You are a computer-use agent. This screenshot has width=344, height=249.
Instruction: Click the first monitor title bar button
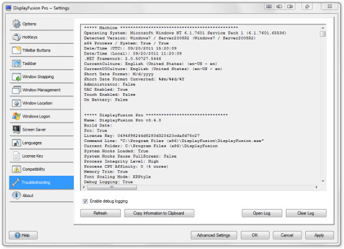point(269,7)
